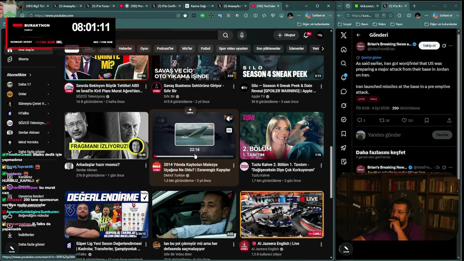Show more category chips with right arrow
The height and width of the screenshot is (261, 464).
click(x=323, y=49)
